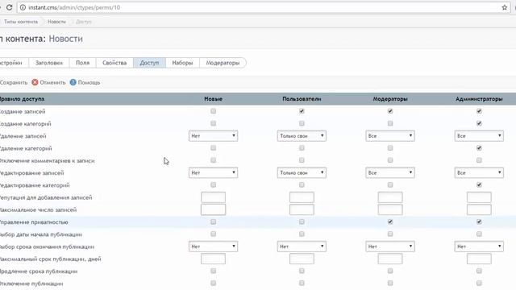Click the site info icon in address bar
This screenshot has height=290, width=516.
coord(23,7)
